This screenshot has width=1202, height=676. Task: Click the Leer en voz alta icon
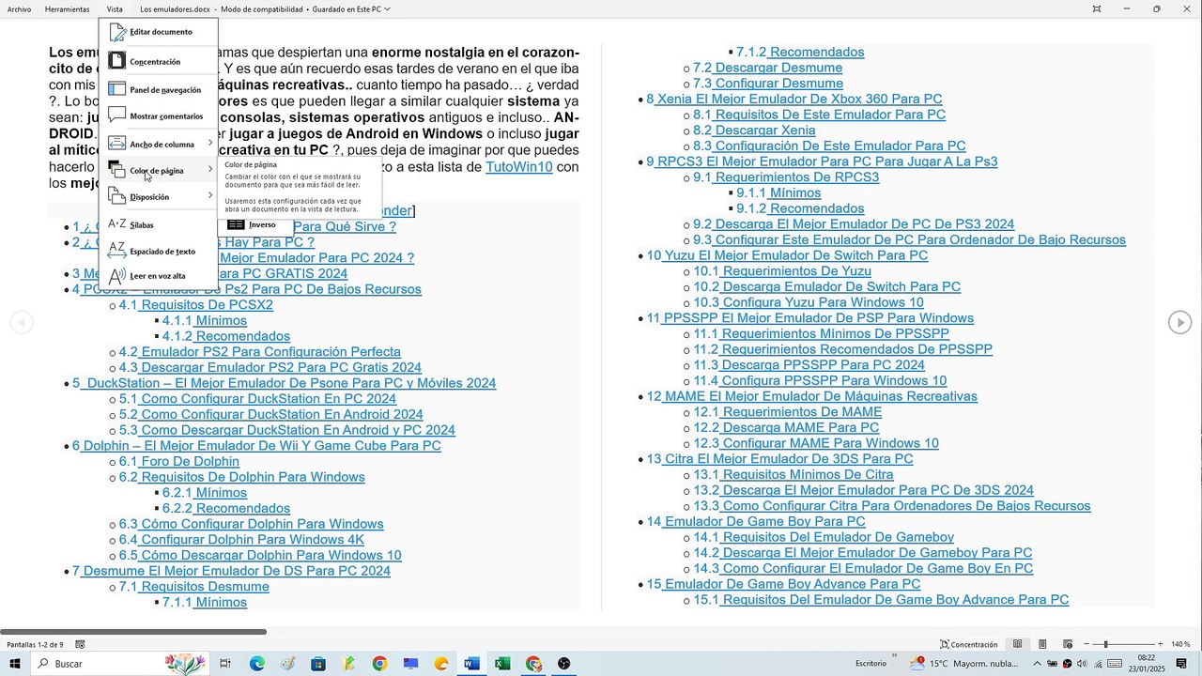click(116, 276)
